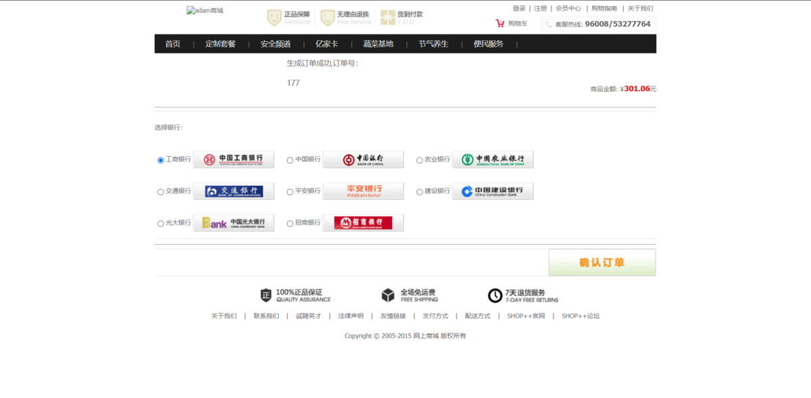Open the 定制套餐 navigation item
811x398 pixels.
click(220, 44)
